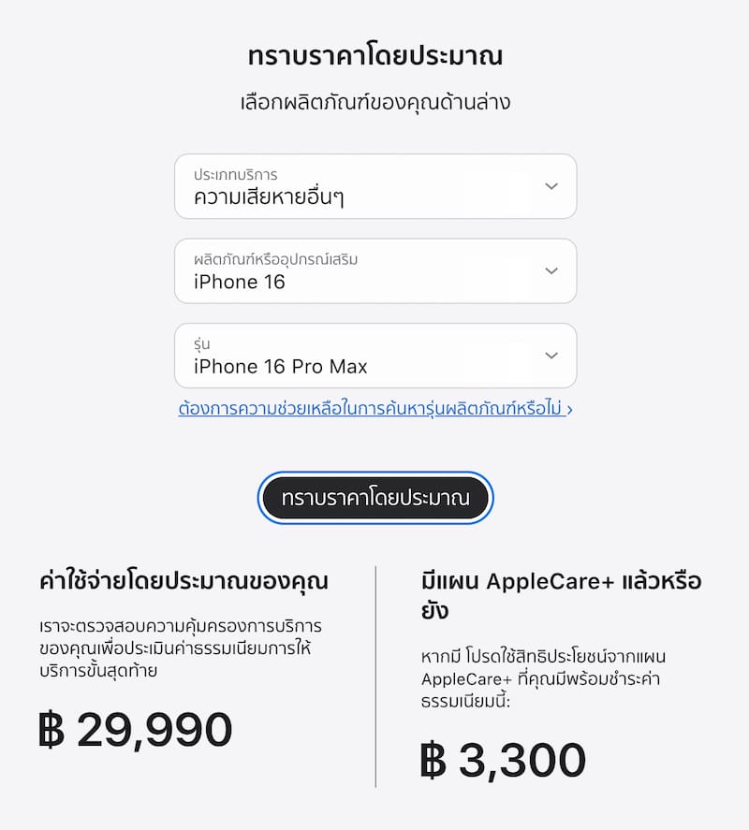Click the ทราบราคาโดยประมาณ page title at top
The width and height of the screenshot is (749, 830).
374,56
